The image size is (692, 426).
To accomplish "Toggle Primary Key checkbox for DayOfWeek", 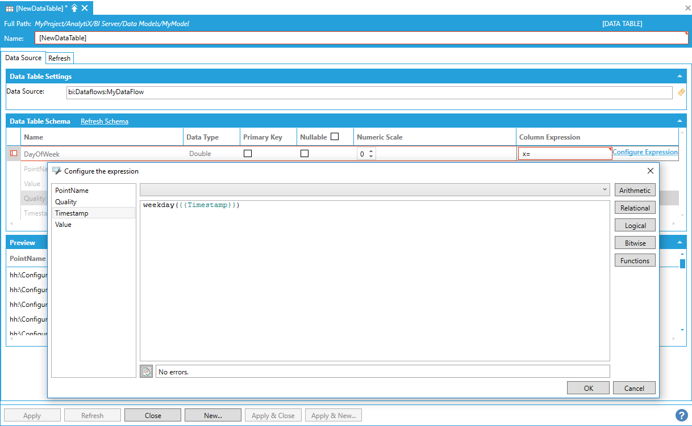I will pyautogui.click(x=248, y=154).
